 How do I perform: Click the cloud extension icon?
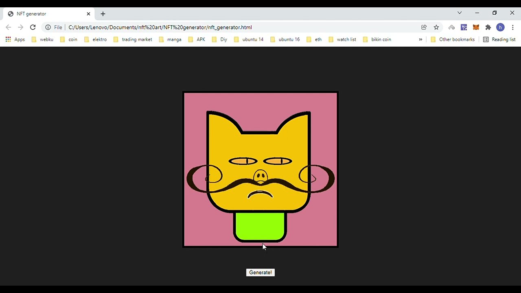[x=451, y=27]
